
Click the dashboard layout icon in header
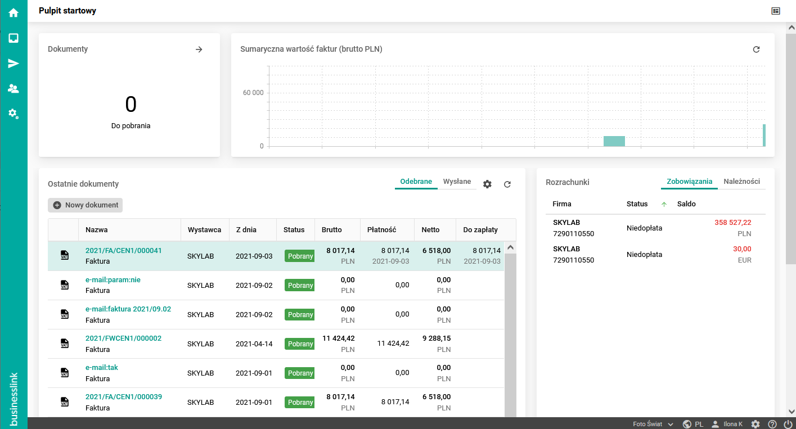(776, 11)
